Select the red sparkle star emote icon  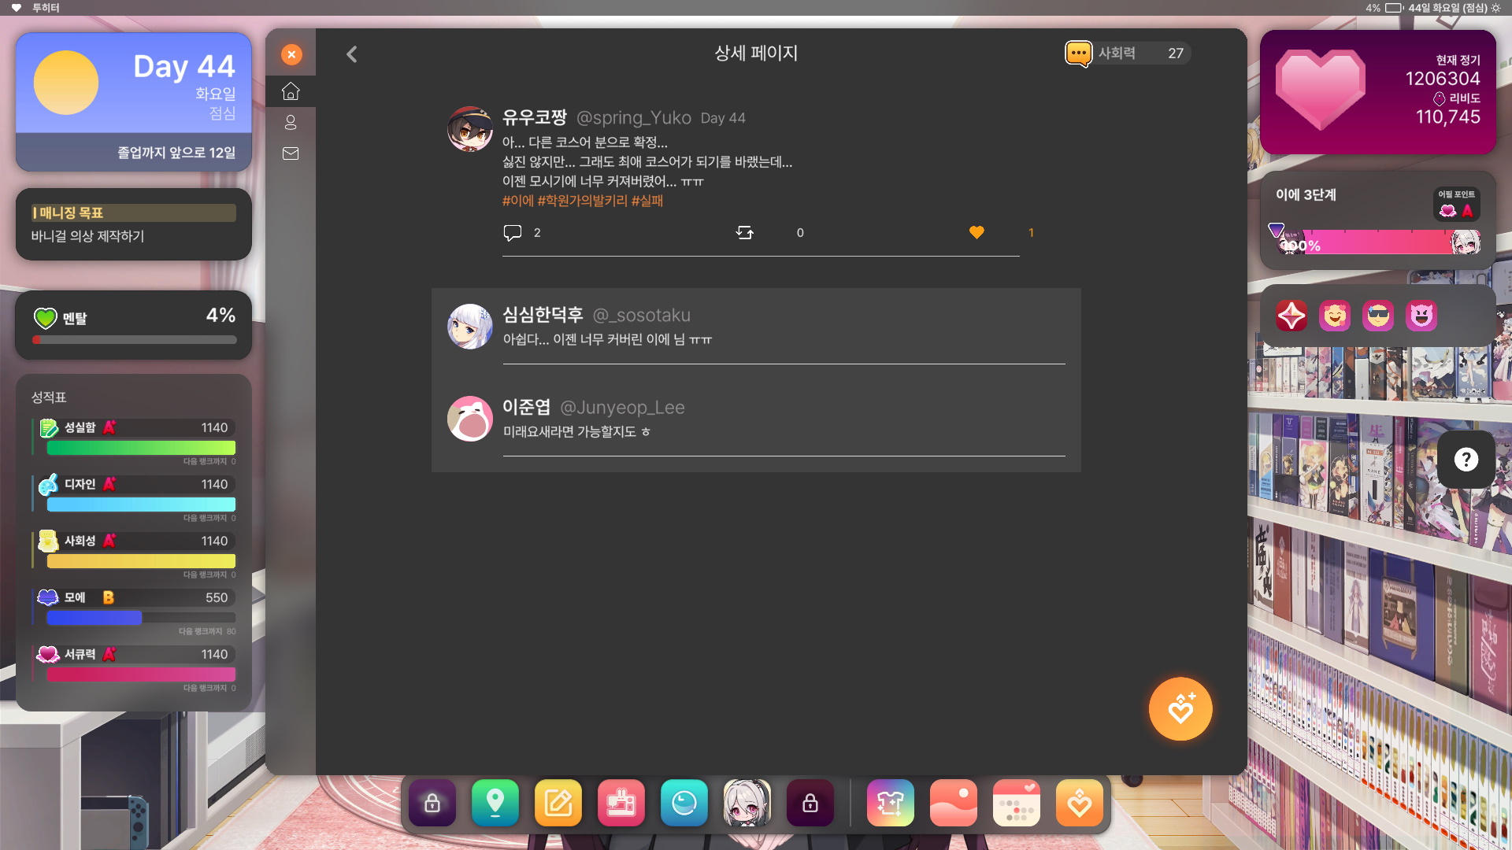coord(1291,316)
